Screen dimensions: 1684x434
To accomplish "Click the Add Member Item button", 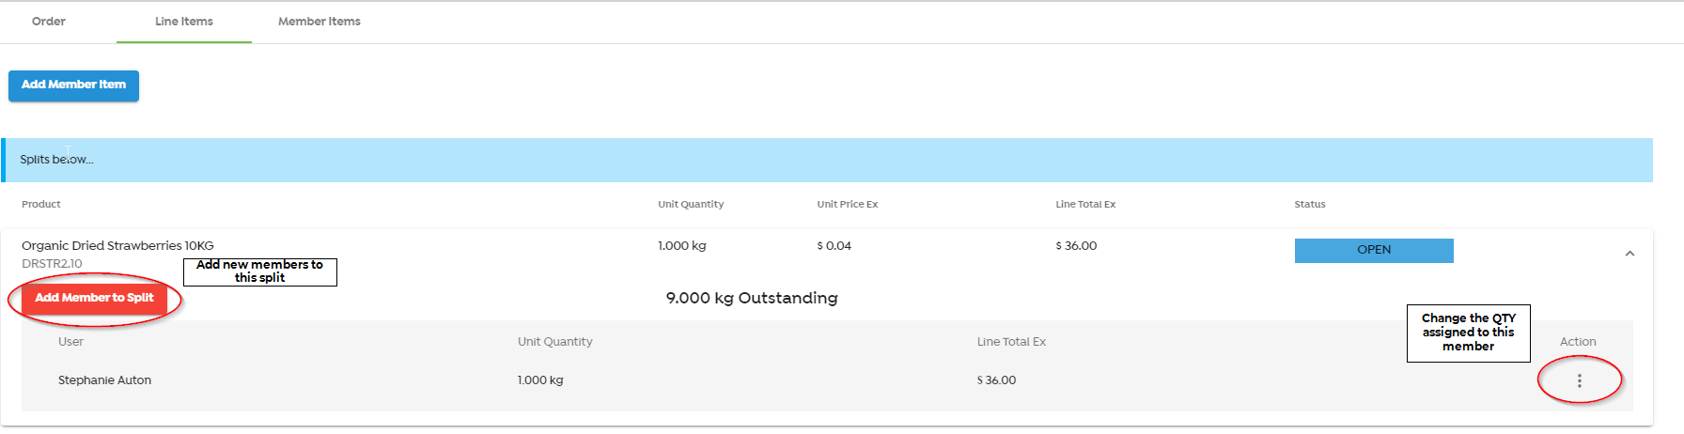I will click(73, 85).
